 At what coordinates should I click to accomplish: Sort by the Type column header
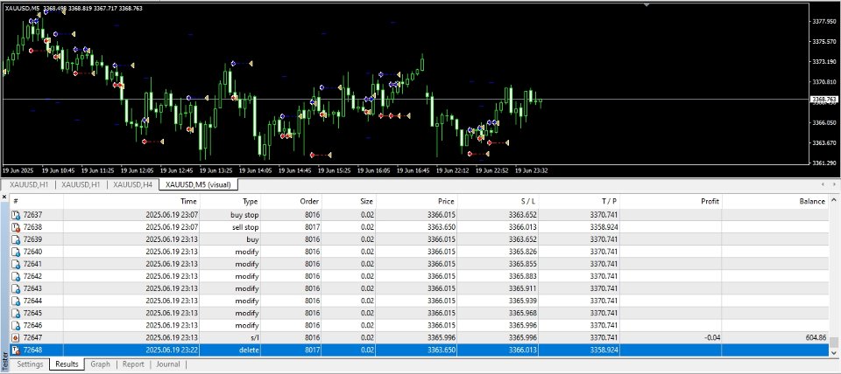pyautogui.click(x=230, y=202)
